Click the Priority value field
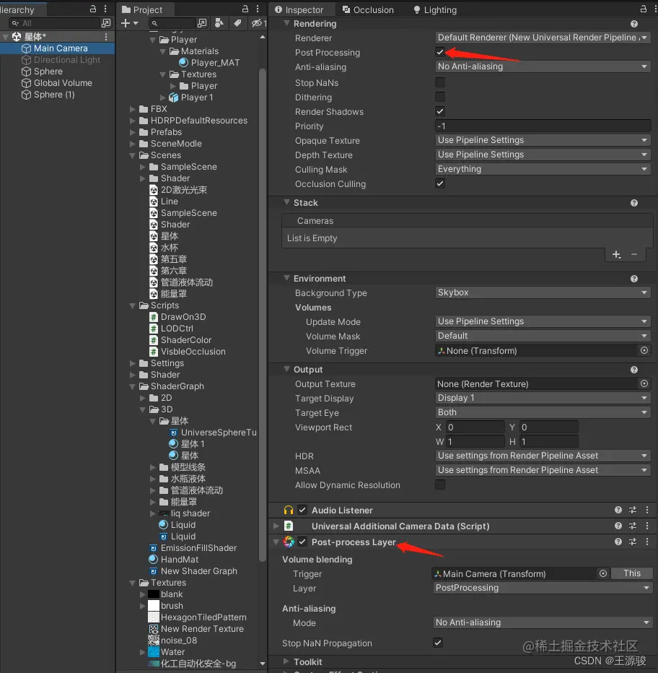The height and width of the screenshot is (673, 658). pyautogui.click(x=543, y=126)
